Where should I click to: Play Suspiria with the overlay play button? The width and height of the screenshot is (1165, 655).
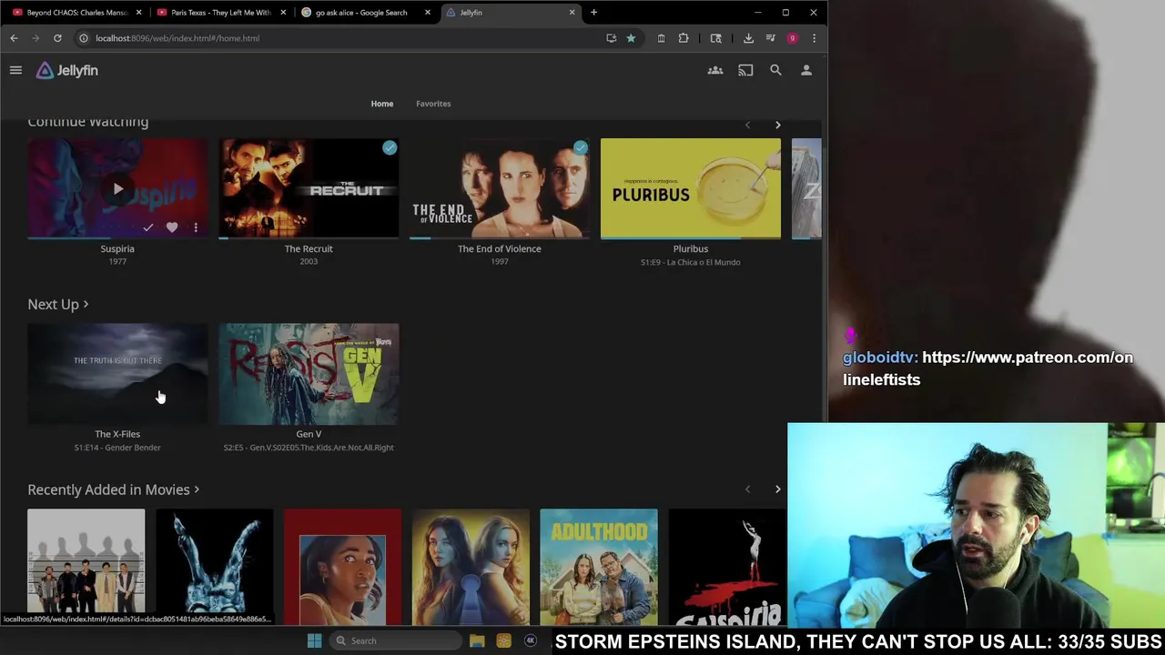[x=117, y=189]
